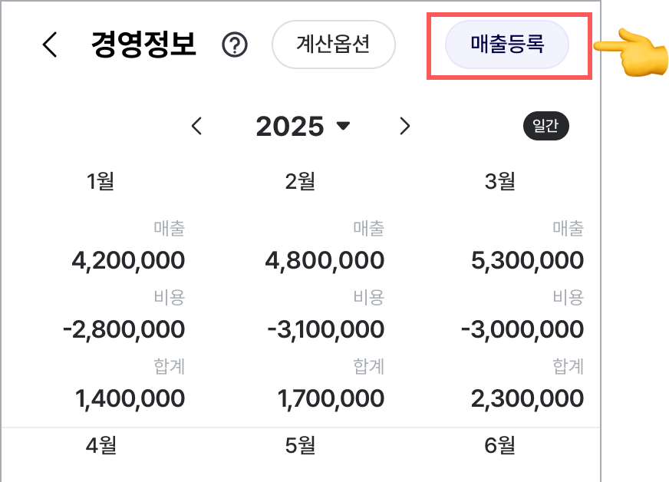Select the 3월 month heading
669x482 pixels.
point(500,181)
